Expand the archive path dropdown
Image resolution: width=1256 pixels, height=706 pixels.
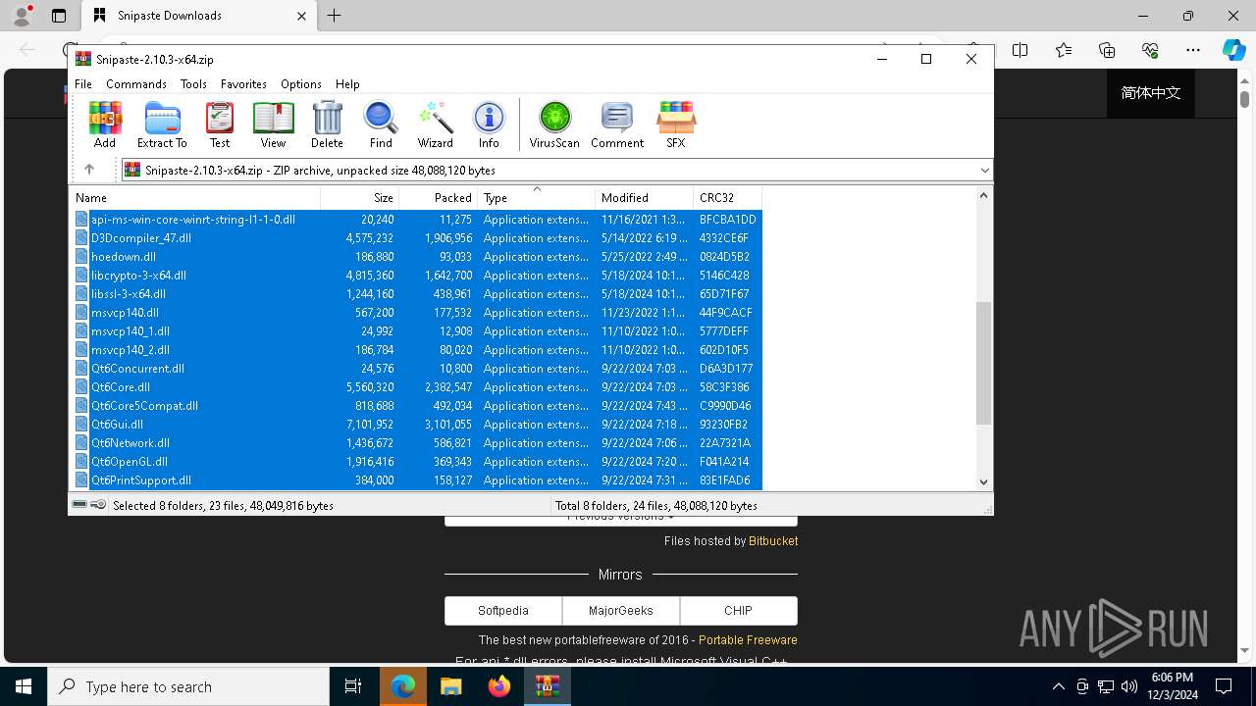(984, 171)
